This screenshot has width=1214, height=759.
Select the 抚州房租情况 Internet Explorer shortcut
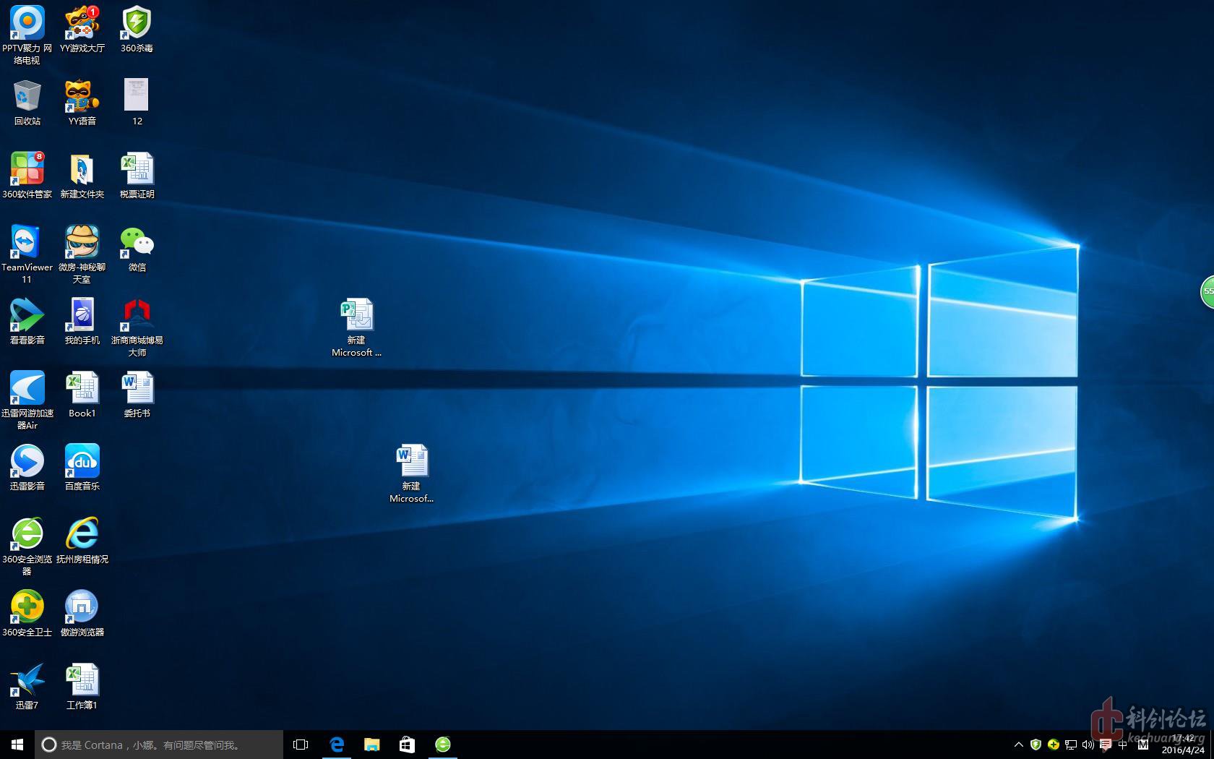coord(82,540)
